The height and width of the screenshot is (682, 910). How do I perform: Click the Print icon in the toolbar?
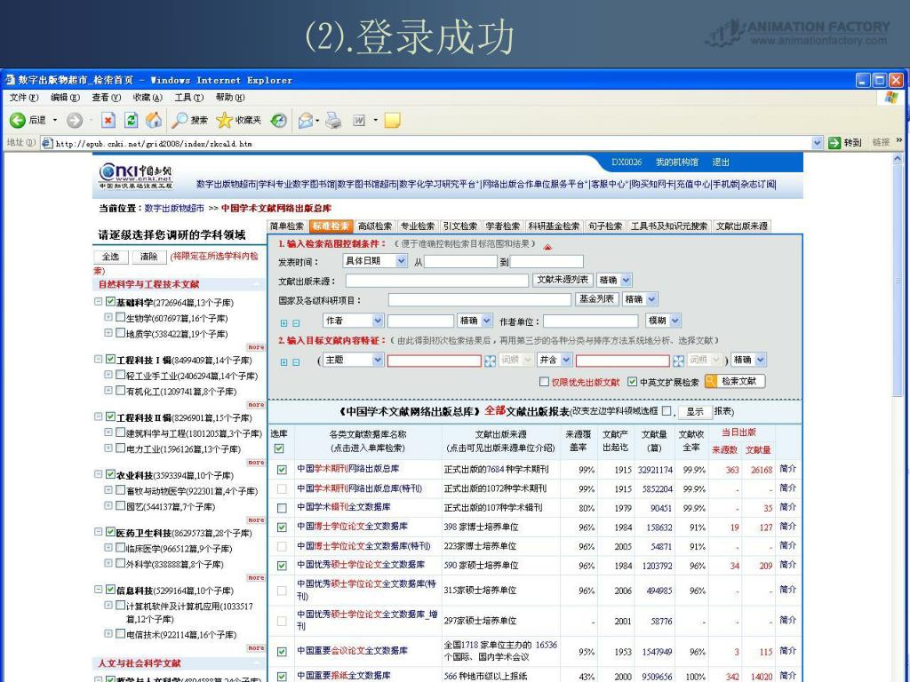point(332,120)
